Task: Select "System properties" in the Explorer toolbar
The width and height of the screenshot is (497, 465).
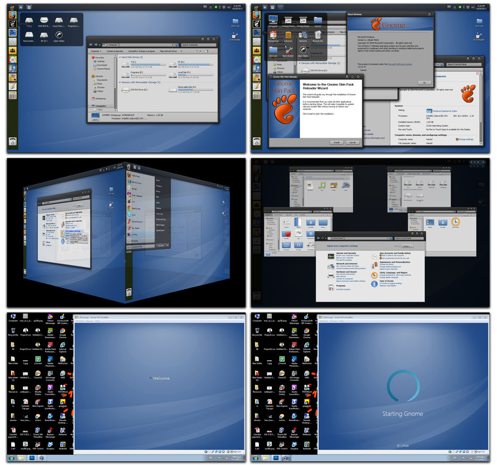Action: [x=115, y=51]
